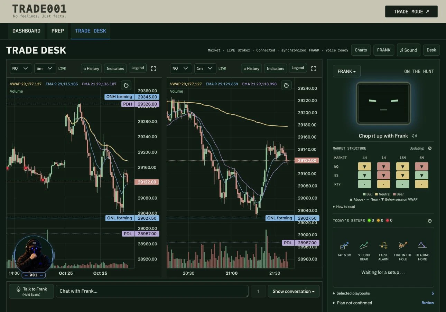Screen dimensions: 446x312
Task: Open the Show conversation dropdown
Action: tap(294, 291)
